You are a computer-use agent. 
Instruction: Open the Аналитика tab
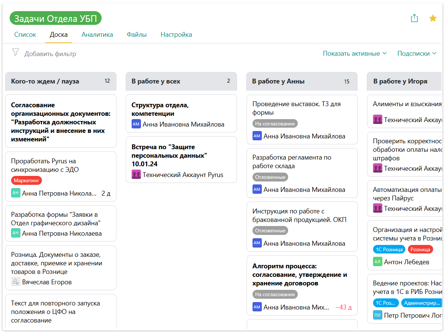(97, 35)
